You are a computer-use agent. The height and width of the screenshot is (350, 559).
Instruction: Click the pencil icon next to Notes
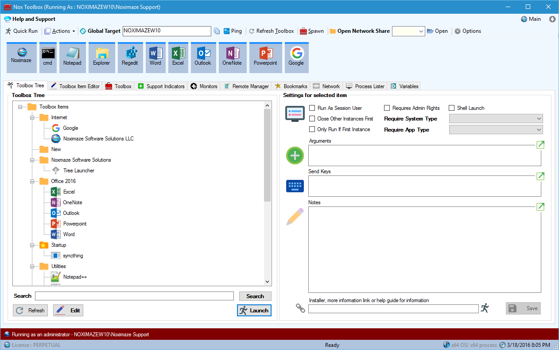[x=295, y=217]
